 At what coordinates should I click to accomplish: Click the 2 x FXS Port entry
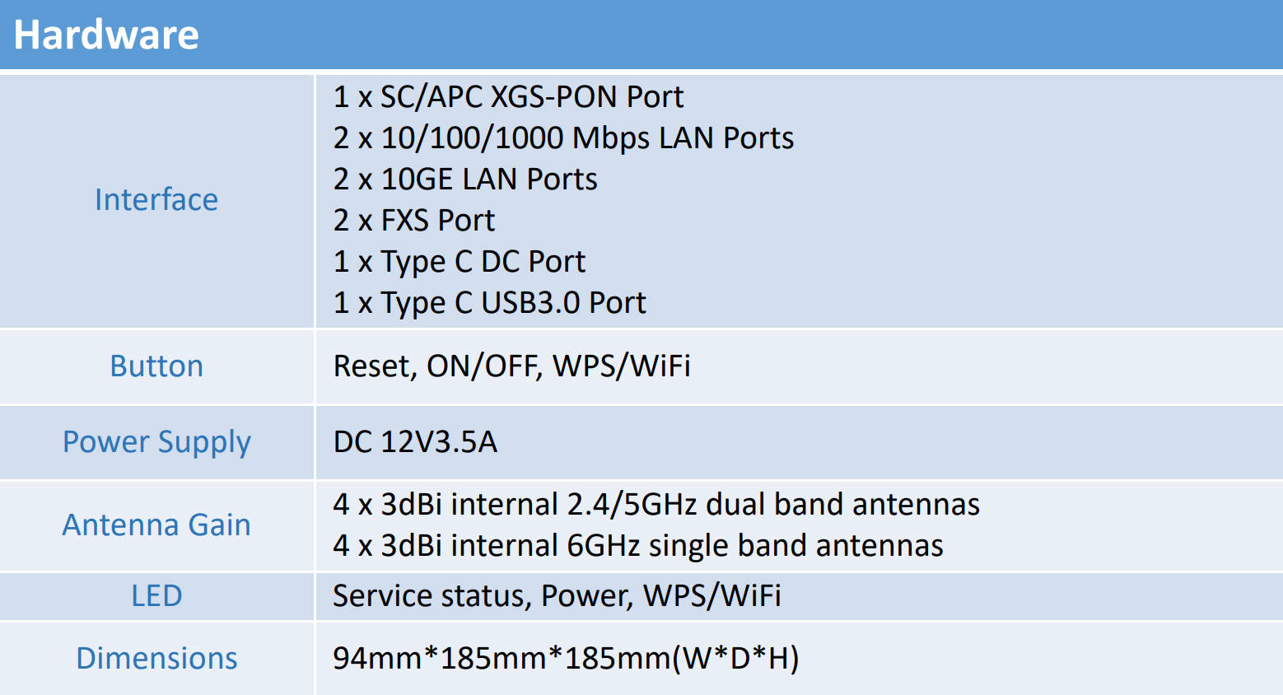(x=414, y=221)
